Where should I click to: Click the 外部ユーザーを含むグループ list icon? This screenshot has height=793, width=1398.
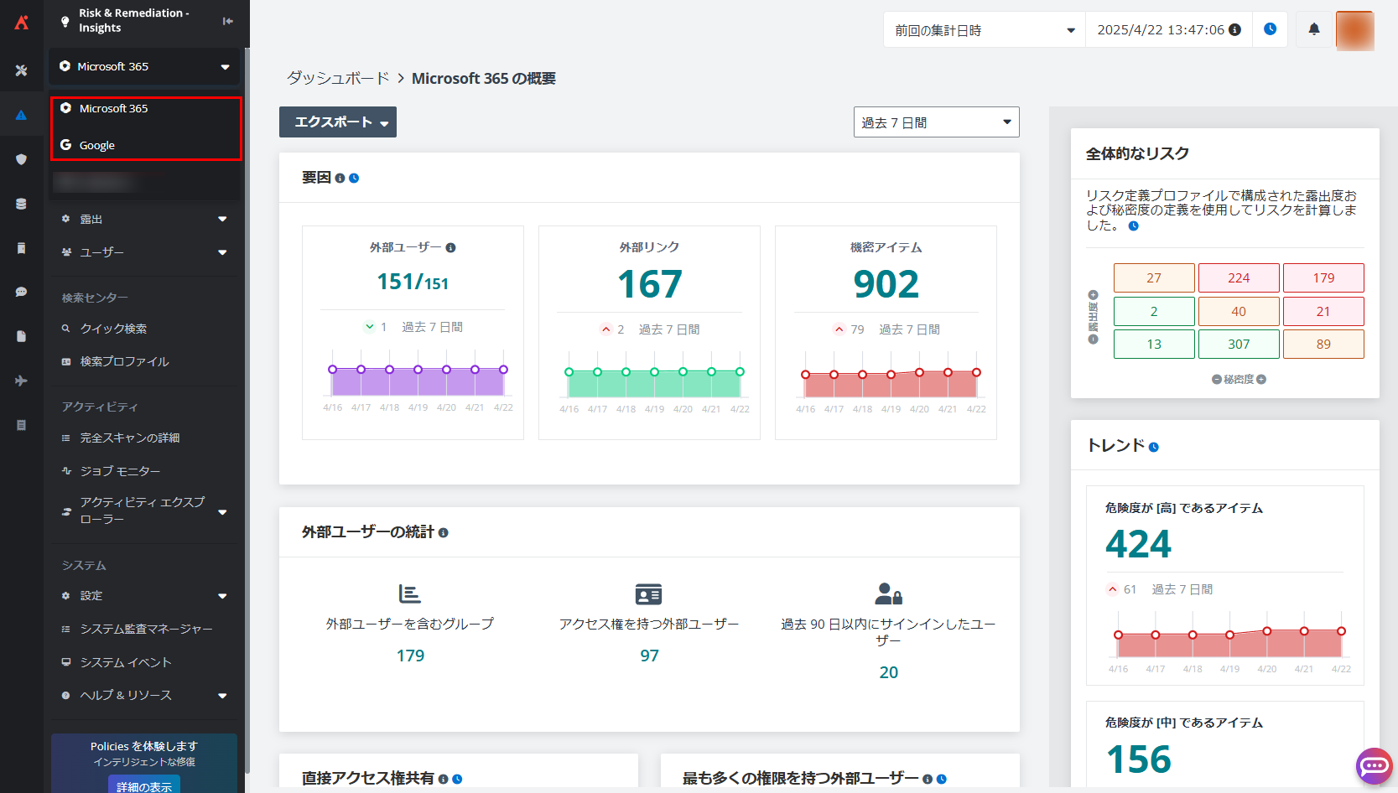tap(409, 594)
